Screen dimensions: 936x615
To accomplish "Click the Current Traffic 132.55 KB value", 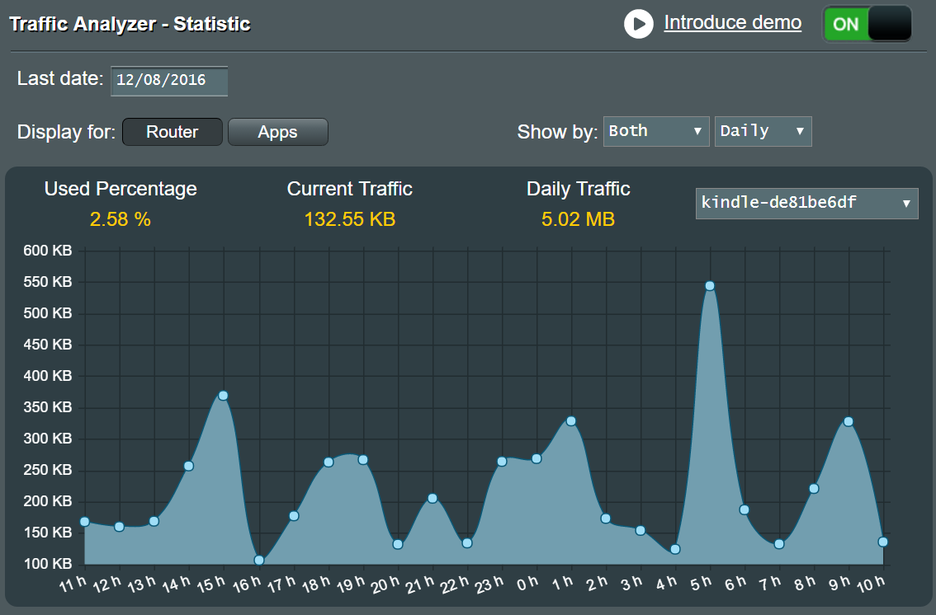I will tap(349, 219).
